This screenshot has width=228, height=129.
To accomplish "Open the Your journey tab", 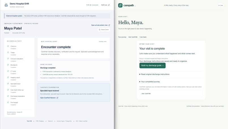I will 122,37.
